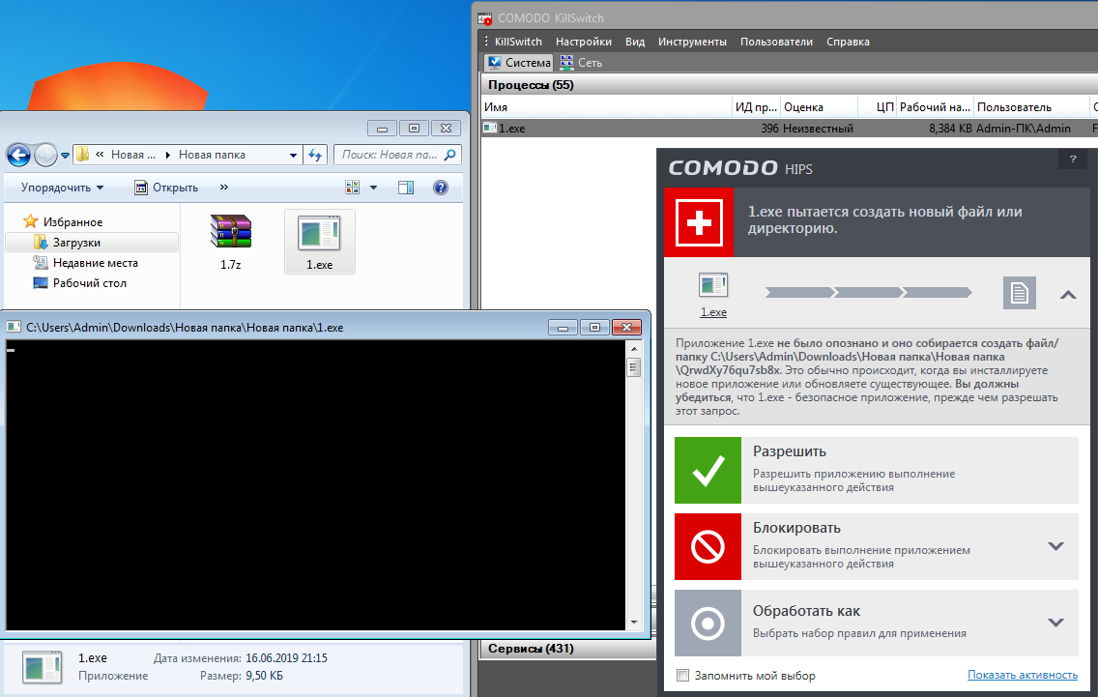Click the Explorer Forward navigation arrow

45,155
